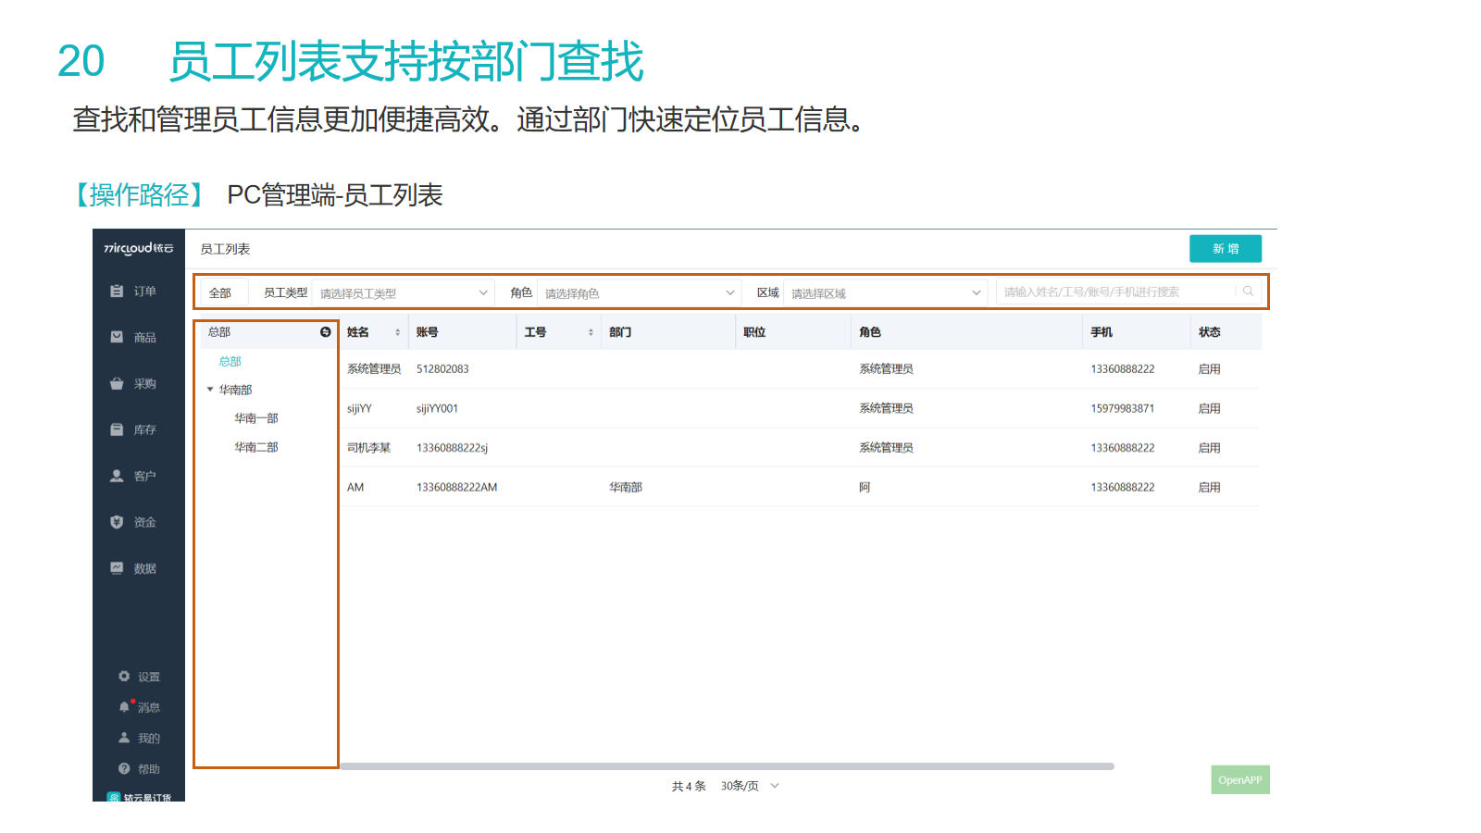Collapse the 华南部 tree node arrow
Image resolution: width=1481 pixels, height=833 pixels.
(210, 390)
